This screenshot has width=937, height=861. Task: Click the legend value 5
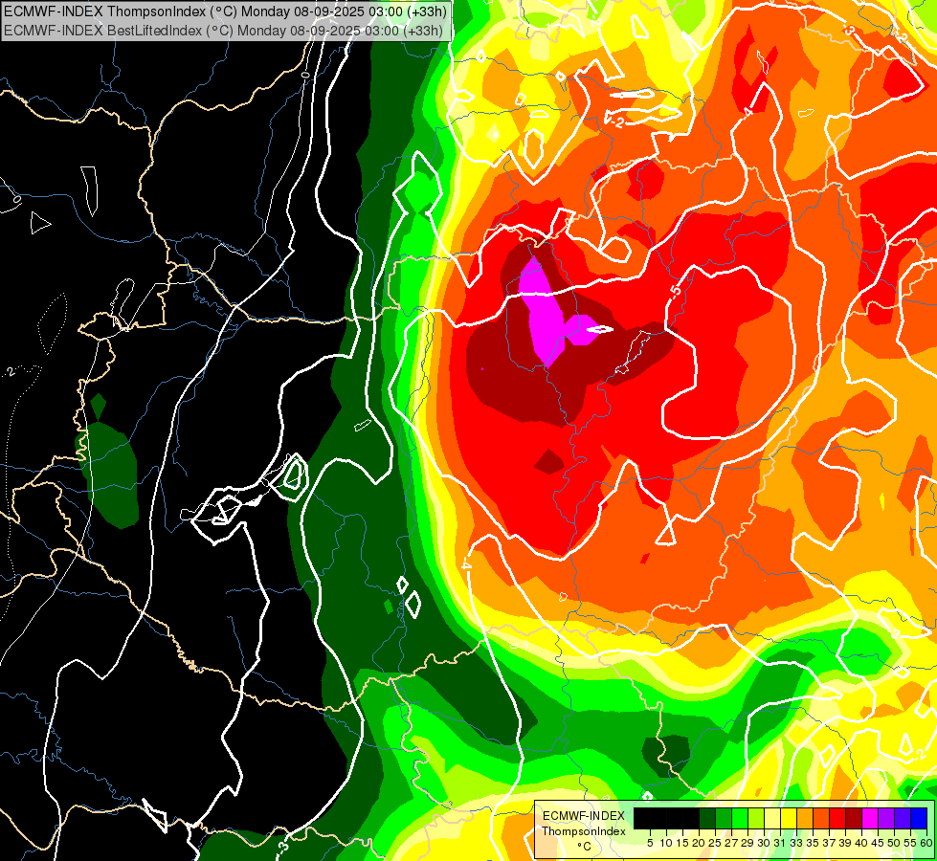[x=650, y=843]
